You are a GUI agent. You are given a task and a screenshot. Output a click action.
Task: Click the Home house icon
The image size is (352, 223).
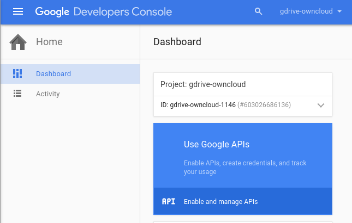pos(18,42)
